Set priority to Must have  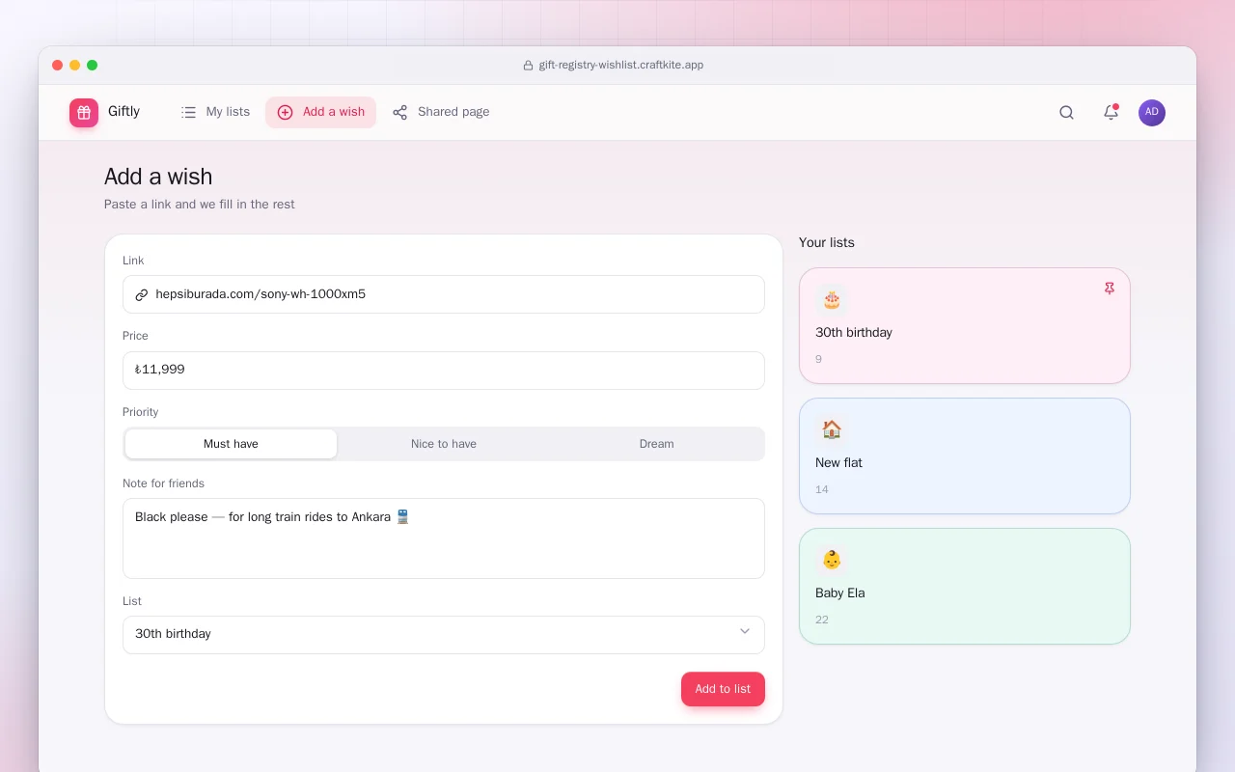tap(231, 444)
